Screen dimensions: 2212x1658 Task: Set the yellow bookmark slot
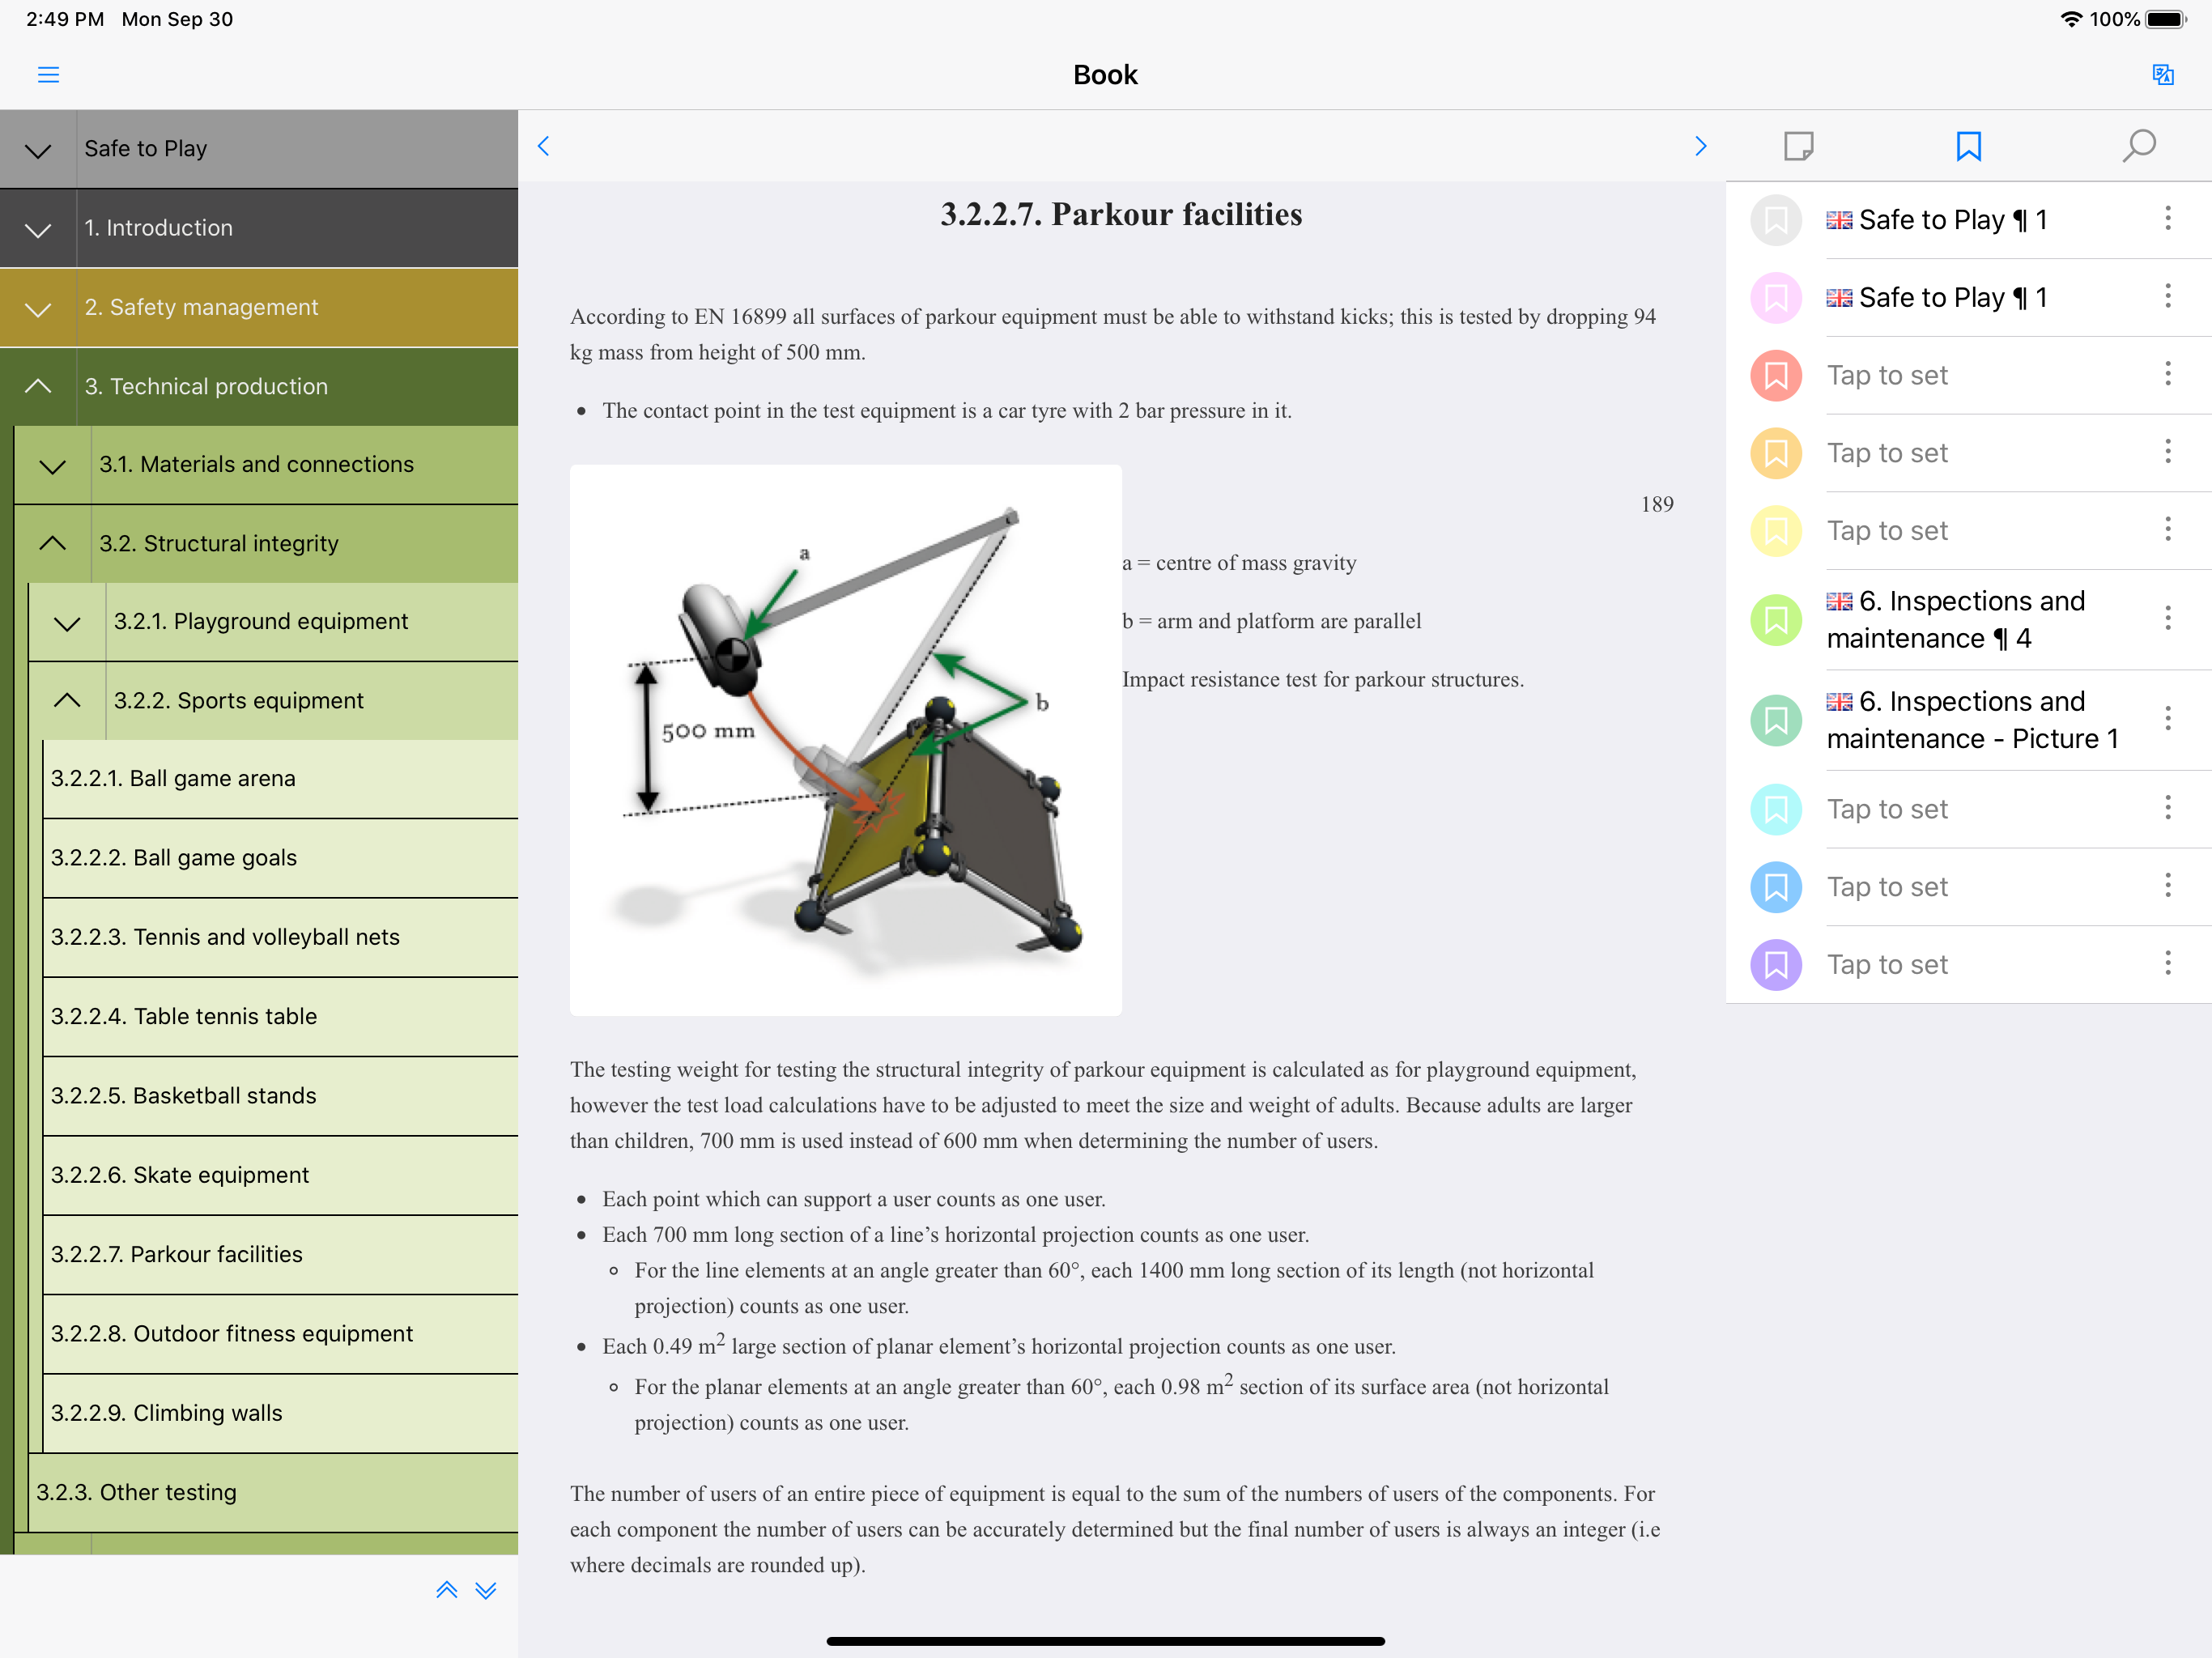pos(1776,531)
